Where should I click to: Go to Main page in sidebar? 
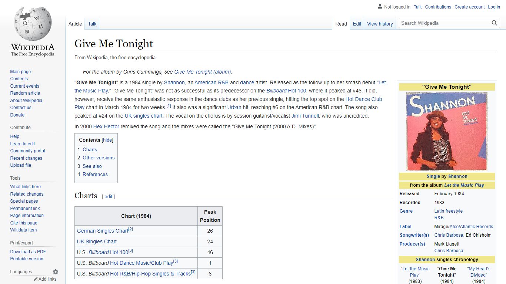(x=20, y=72)
